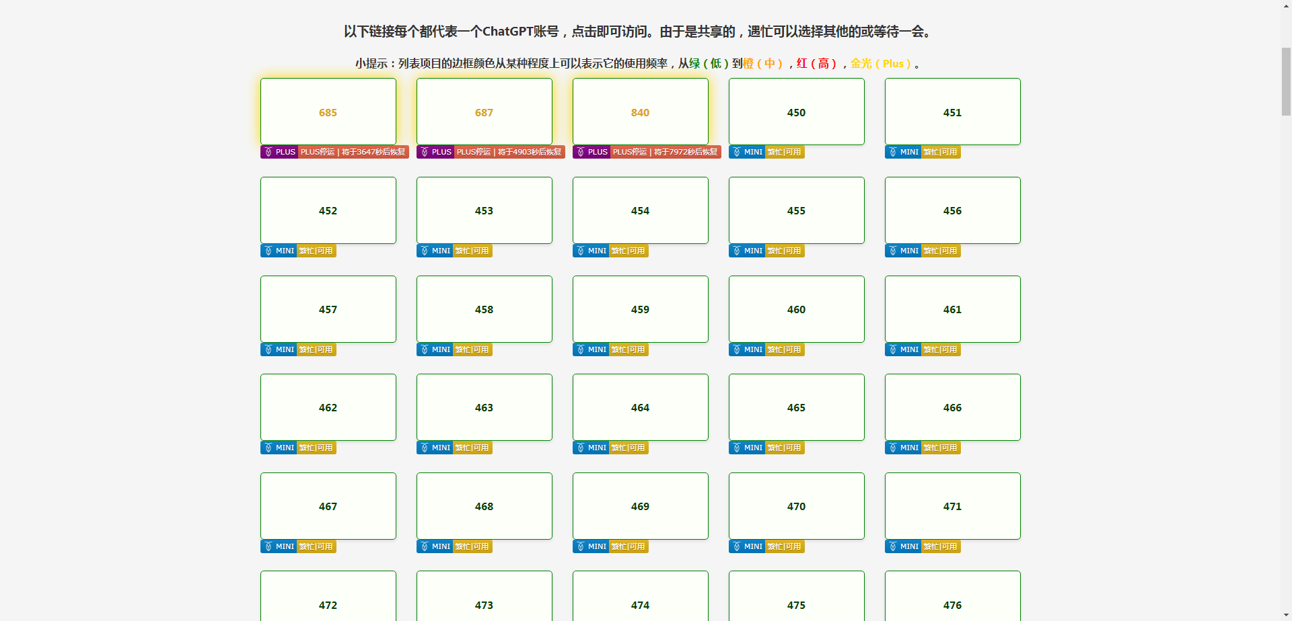Click the scrollbar down arrow

click(x=1286, y=615)
